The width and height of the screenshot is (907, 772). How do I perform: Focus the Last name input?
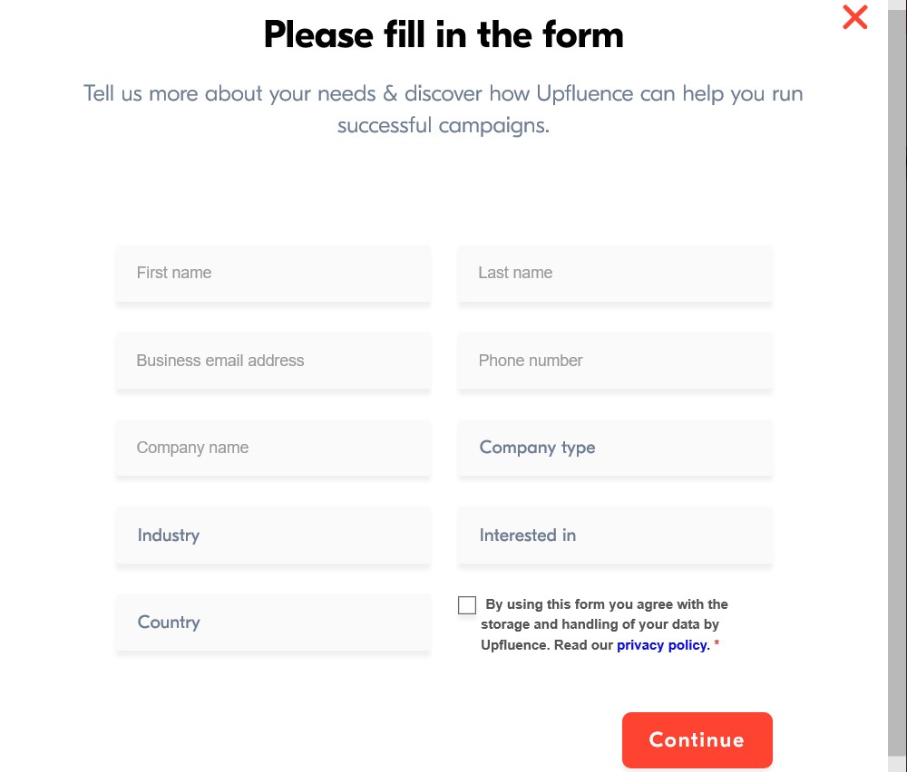pos(615,273)
